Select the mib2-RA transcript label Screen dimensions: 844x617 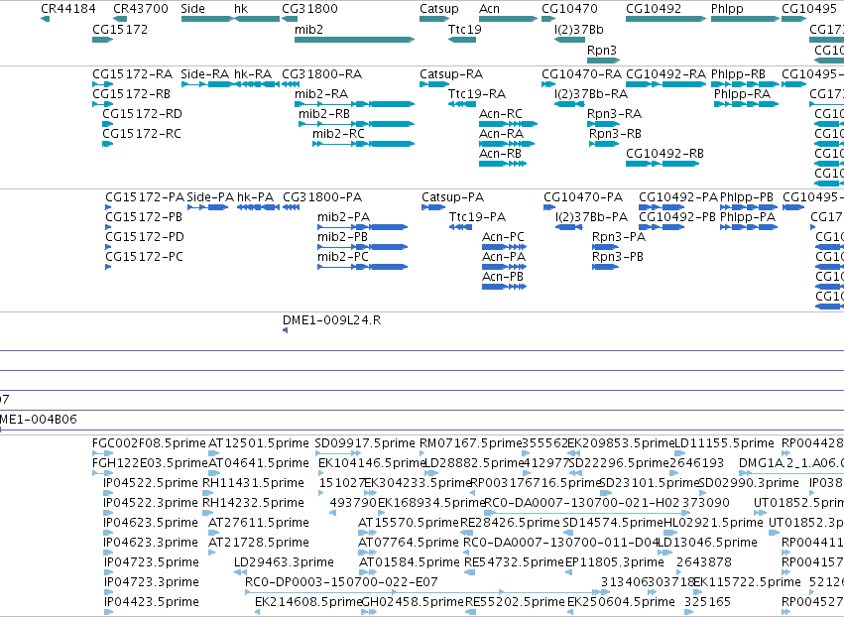coord(321,93)
